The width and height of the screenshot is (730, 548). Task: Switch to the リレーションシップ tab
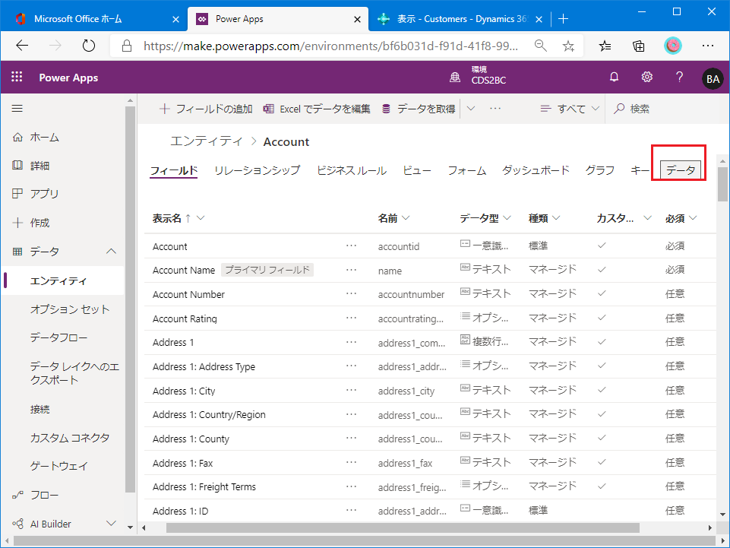pos(257,170)
